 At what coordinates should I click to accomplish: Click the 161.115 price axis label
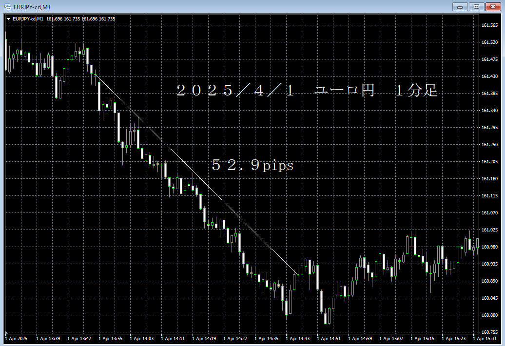coord(489,196)
